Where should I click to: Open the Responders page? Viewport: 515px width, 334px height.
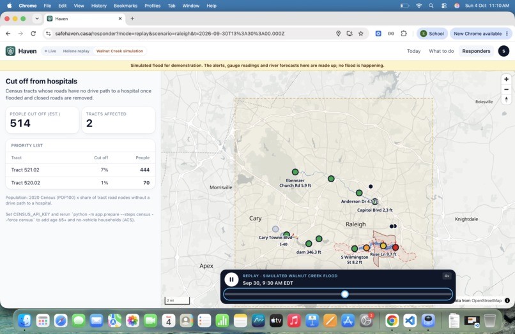coord(476,51)
